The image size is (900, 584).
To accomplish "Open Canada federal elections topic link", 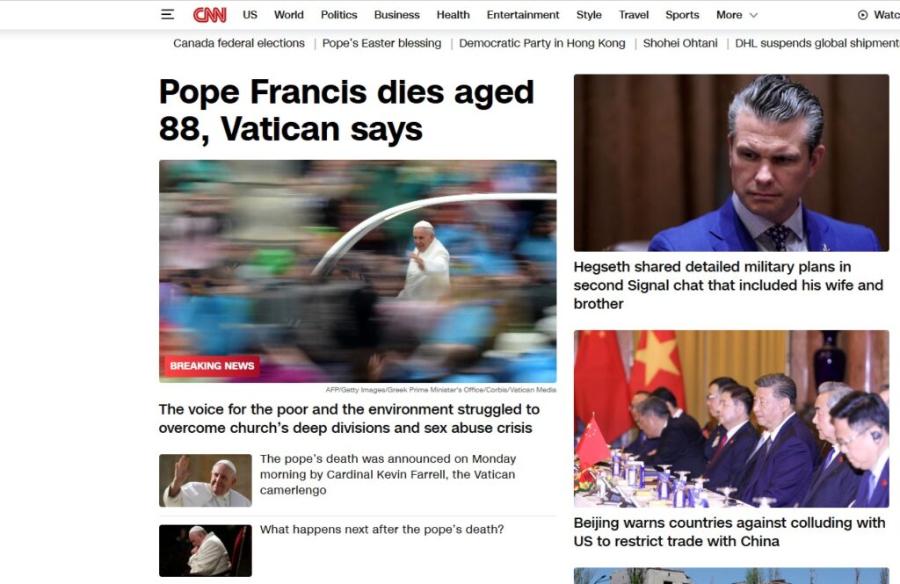I will [x=239, y=43].
